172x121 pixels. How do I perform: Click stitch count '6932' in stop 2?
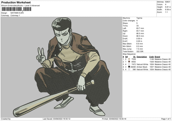[134, 62]
